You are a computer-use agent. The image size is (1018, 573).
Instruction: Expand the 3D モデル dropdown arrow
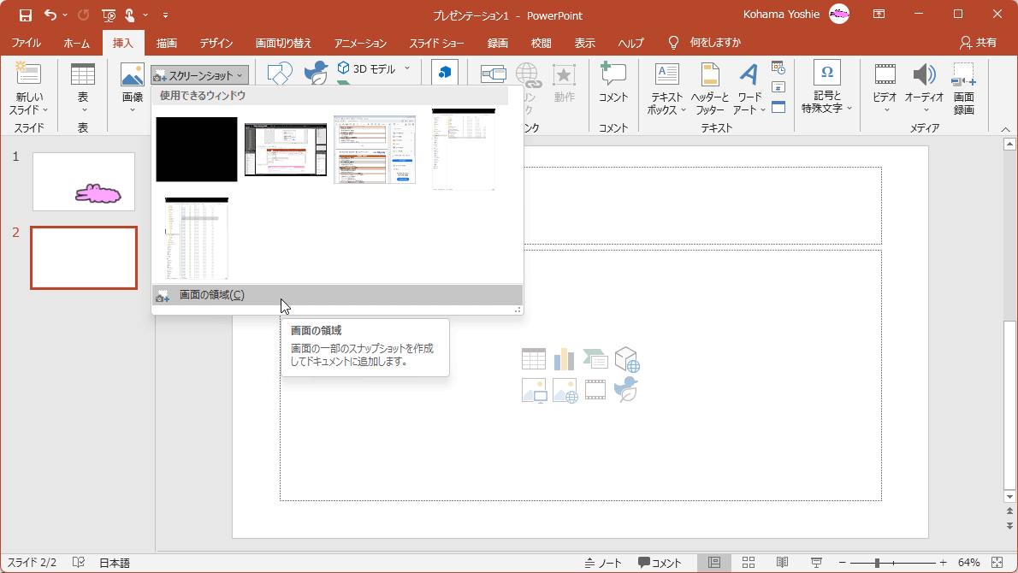click(407, 69)
